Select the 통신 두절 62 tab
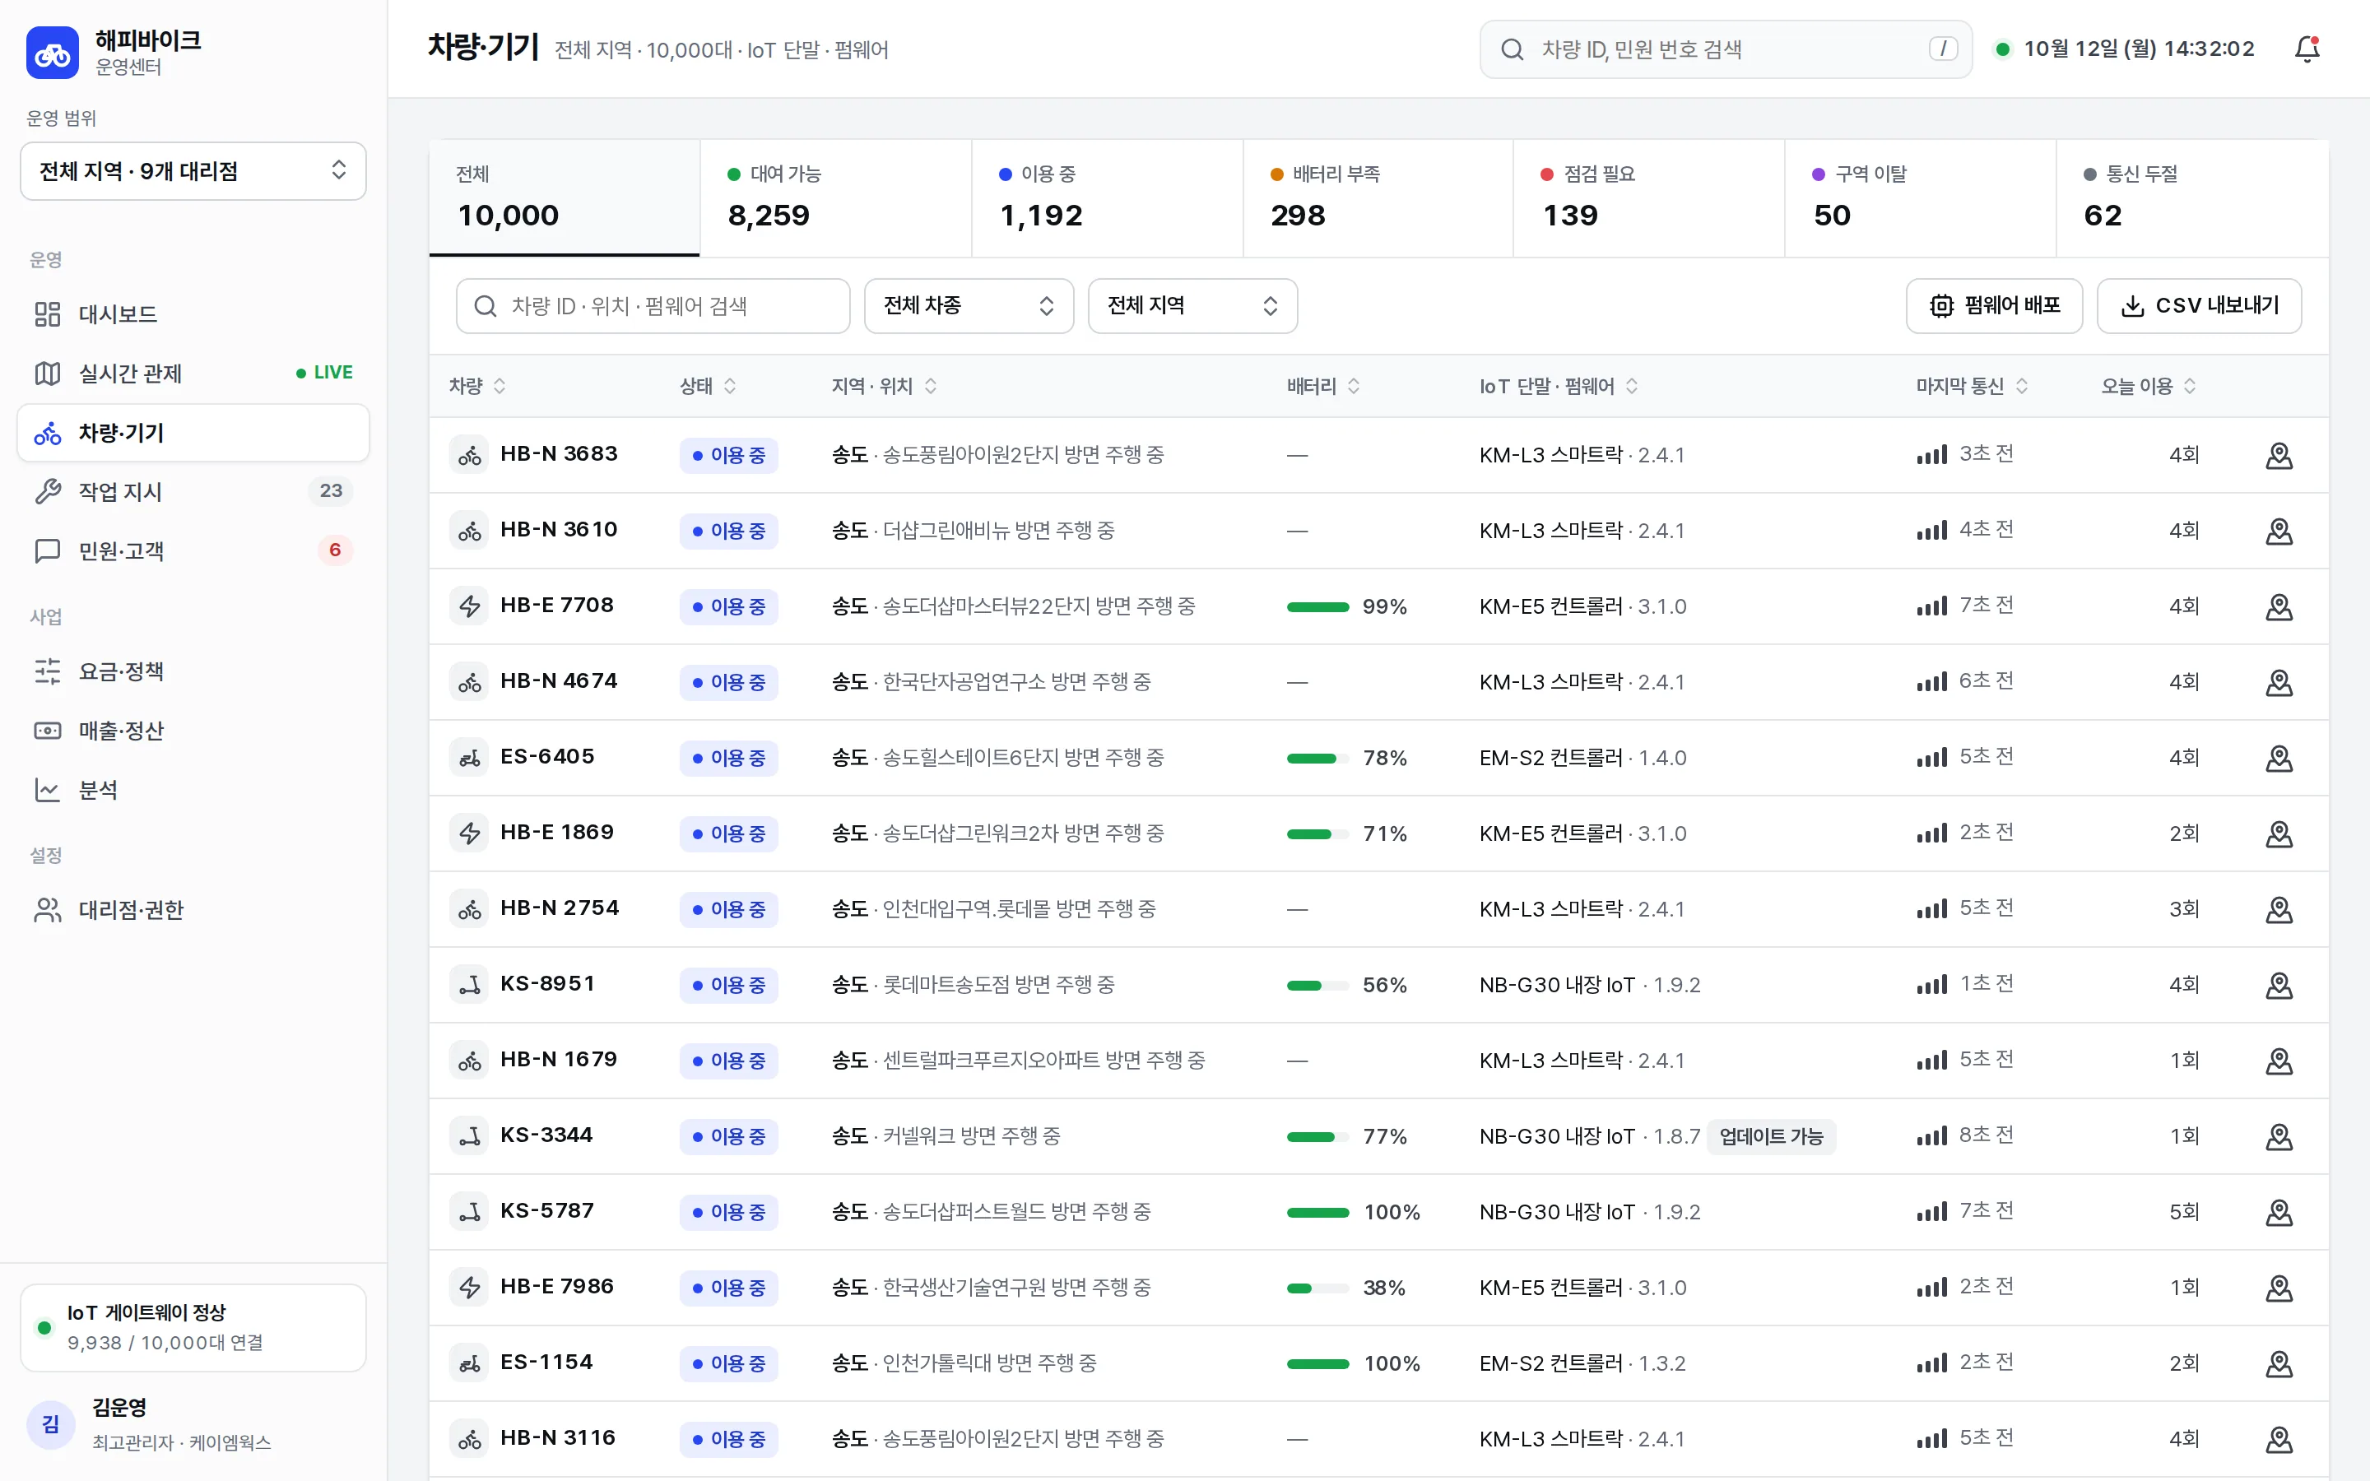The width and height of the screenshot is (2370, 1481). click(x=2193, y=197)
